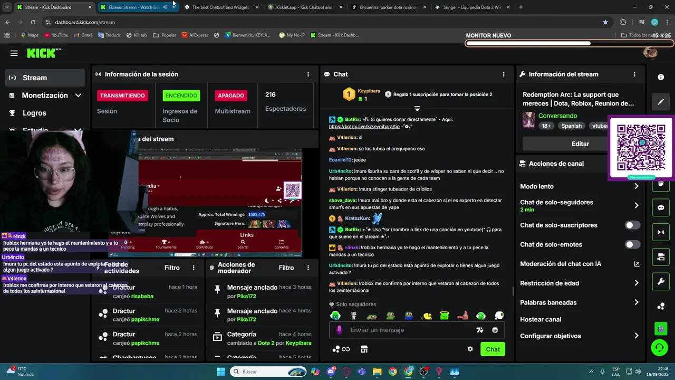
Task: Open the YouTube bookmark
Action: click(56, 35)
